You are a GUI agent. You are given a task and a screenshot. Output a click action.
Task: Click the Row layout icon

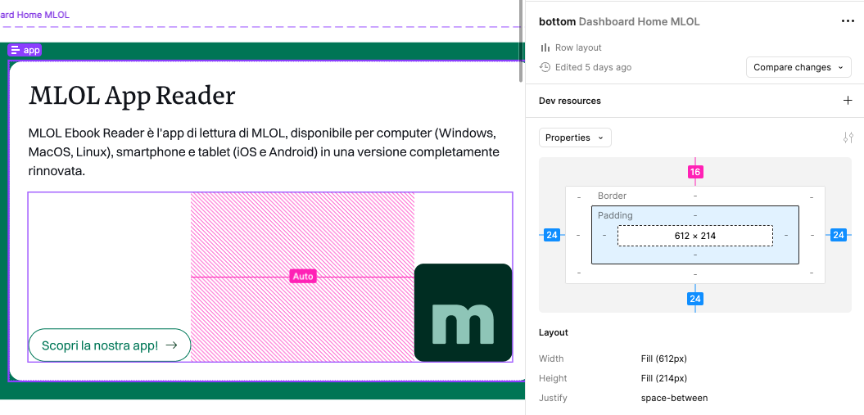(x=545, y=47)
